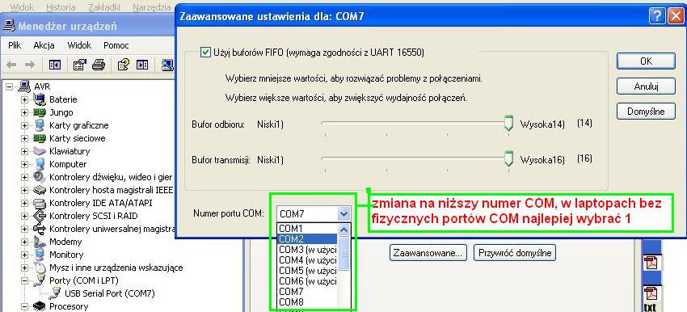Click the Domyślne button
Image resolution: width=687 pixels, height=312 pixels.
tap(646, 112)
